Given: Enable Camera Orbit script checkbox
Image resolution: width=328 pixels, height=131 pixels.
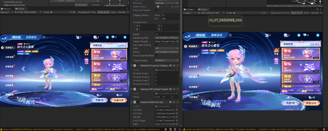Looking at the screenshot, I should click(138, 102).
